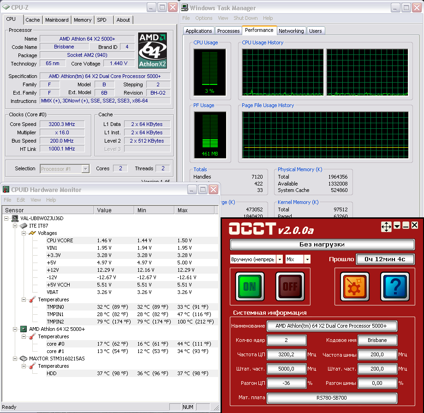Click the thermometer icon of ITE IT87 Temperatures

click(32, 299)
